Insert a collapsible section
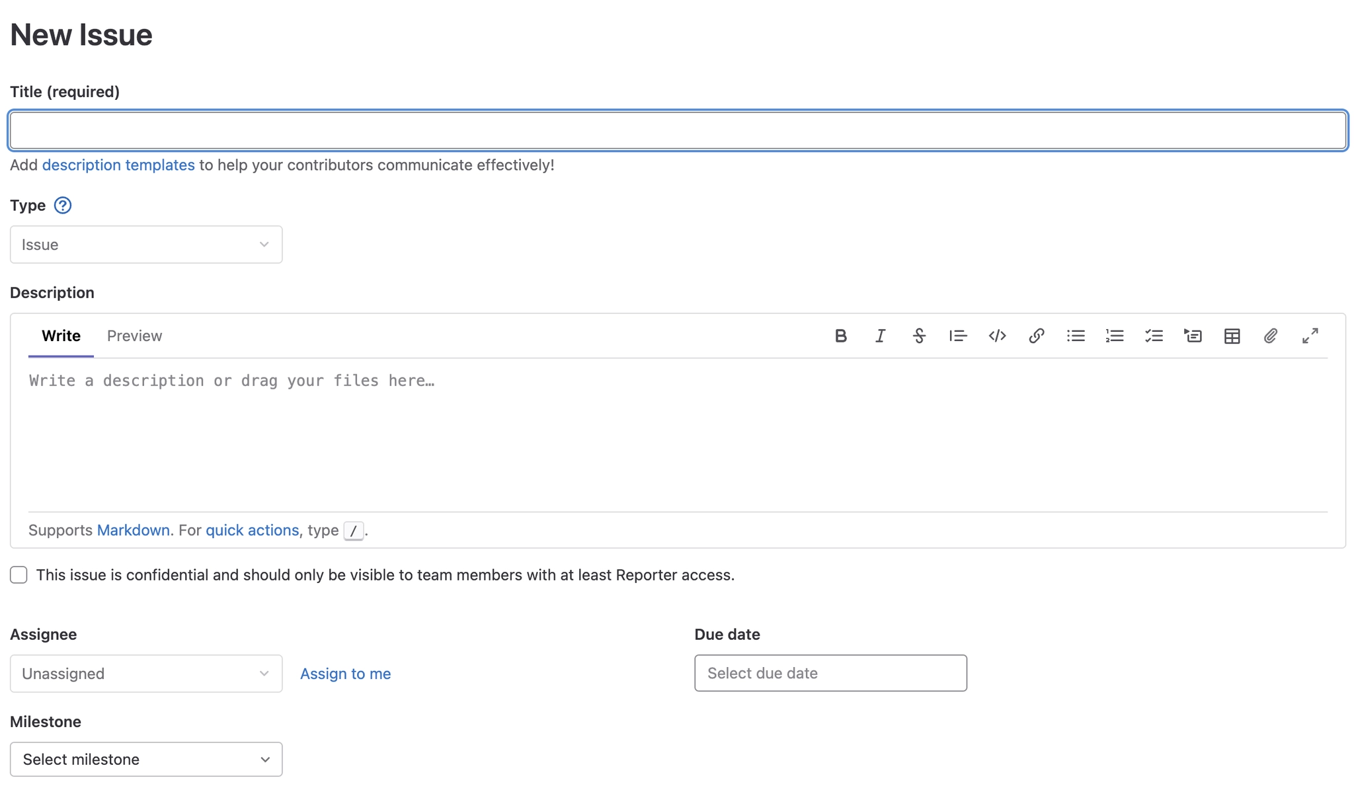1354x786 pixels. pyautogui.click(x=1193, y=336)
